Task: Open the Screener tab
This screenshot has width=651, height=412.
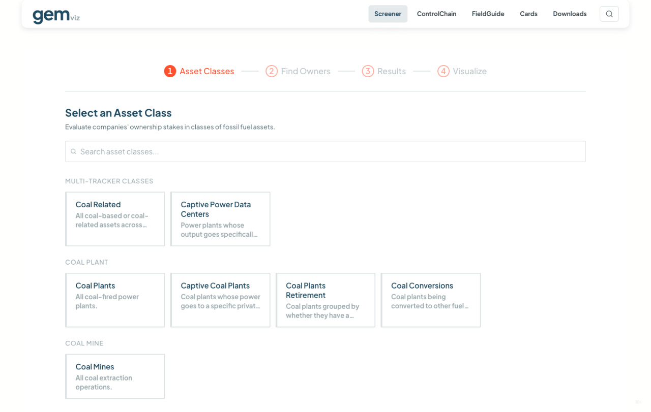Action: (388, 14)
